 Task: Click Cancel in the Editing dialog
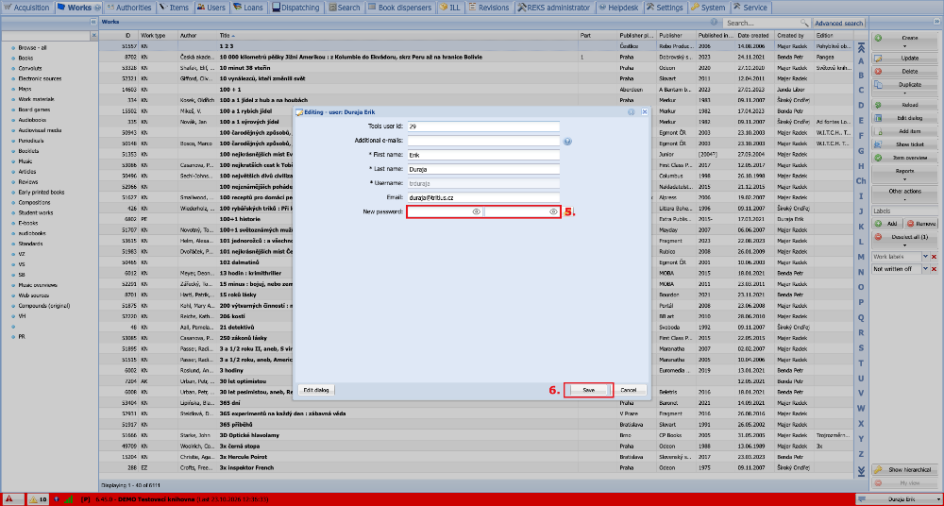point(629,390)
